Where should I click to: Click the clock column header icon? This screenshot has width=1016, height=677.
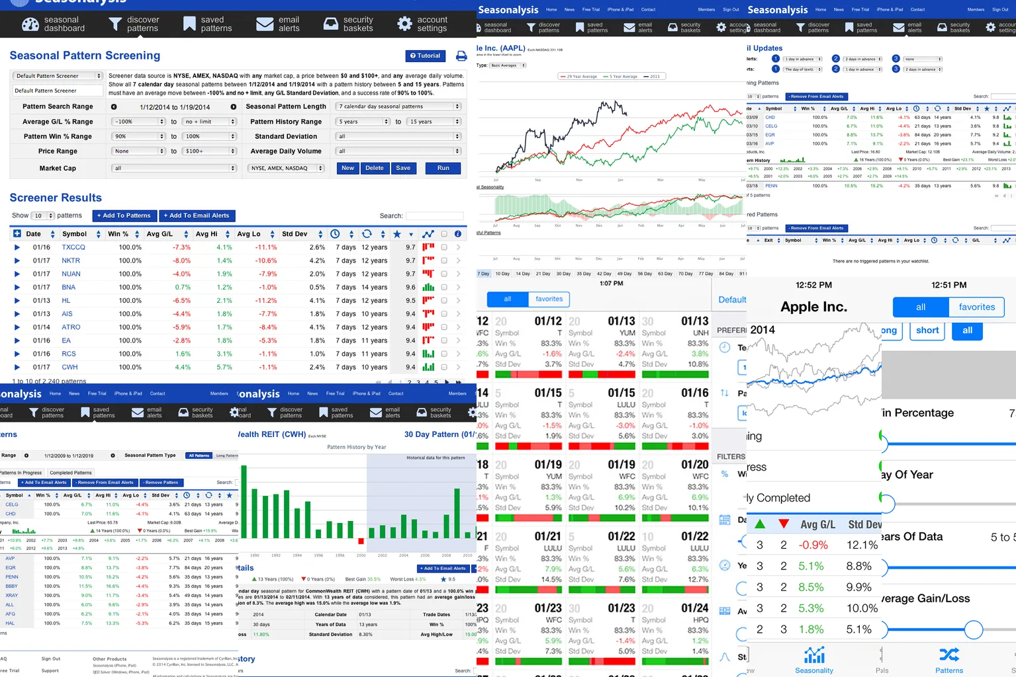[335, 234]
